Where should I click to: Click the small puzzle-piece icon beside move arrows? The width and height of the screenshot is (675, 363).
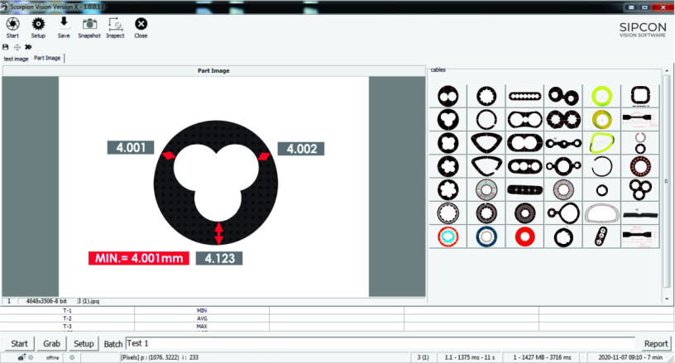pyautogui.click(x=28, y=47)
